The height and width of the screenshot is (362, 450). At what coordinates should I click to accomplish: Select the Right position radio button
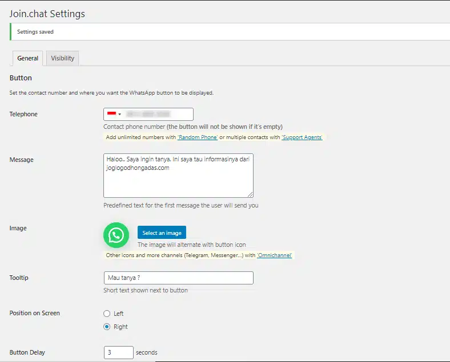click(x=107, y=327)
